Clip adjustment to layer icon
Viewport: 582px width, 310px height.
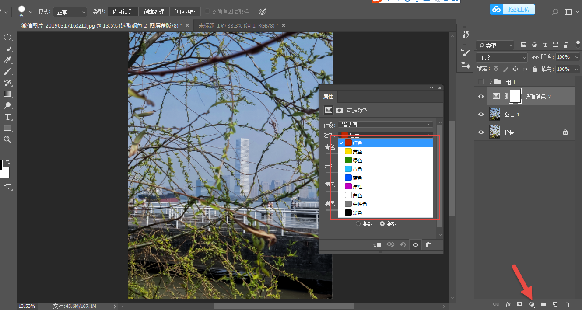(x=378, y=245)
